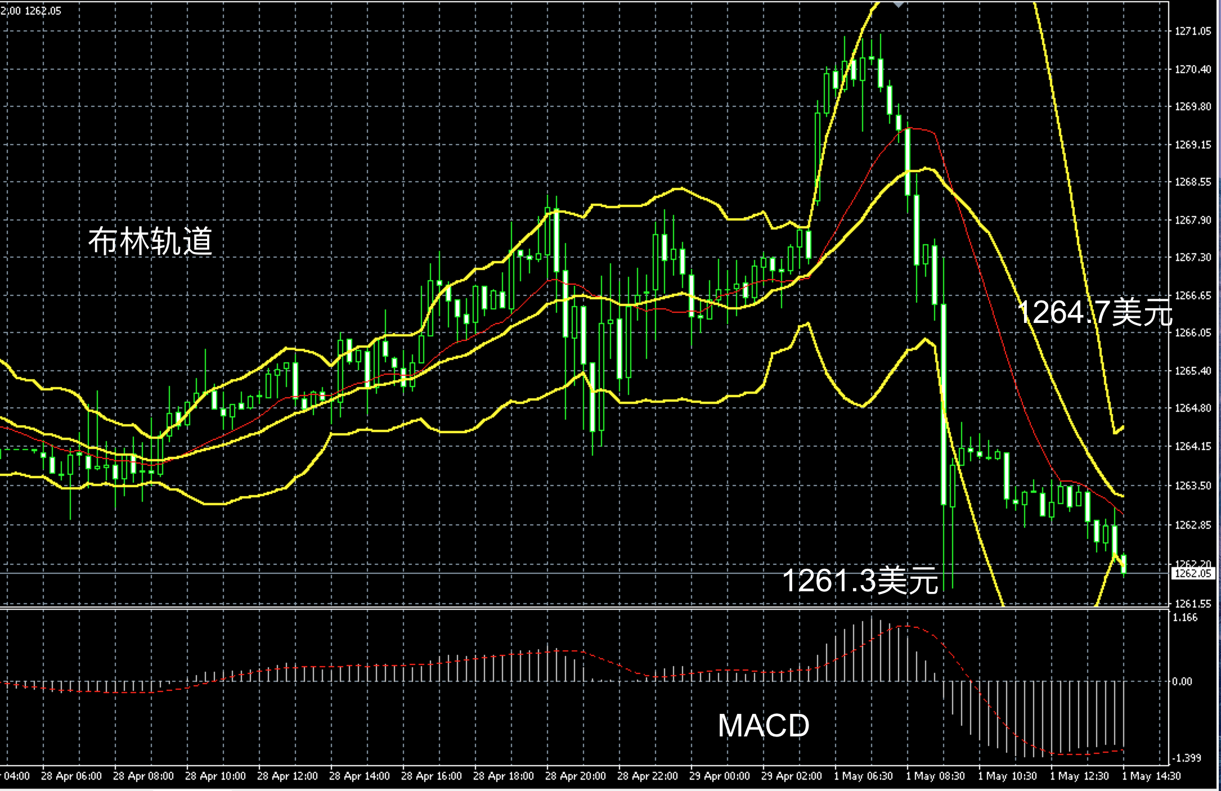Screen dimensions: 1221x791
Task: Click the MACD 0.00 zero level label
Action: click(1182, 681)
